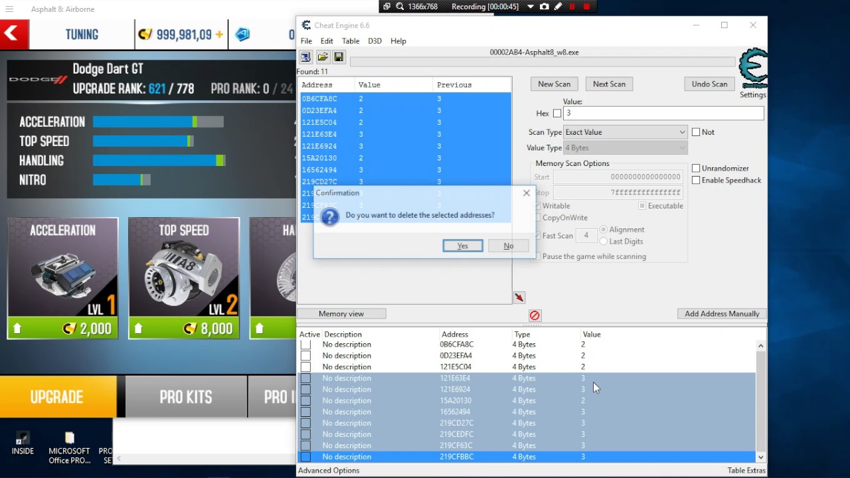Open the Edit menu
Screen dimensions: 850x478
pos(327,41)
